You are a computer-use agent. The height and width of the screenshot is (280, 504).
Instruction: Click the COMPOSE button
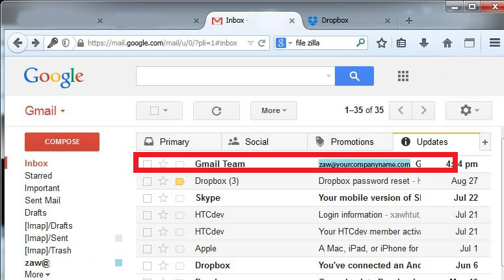62,142
